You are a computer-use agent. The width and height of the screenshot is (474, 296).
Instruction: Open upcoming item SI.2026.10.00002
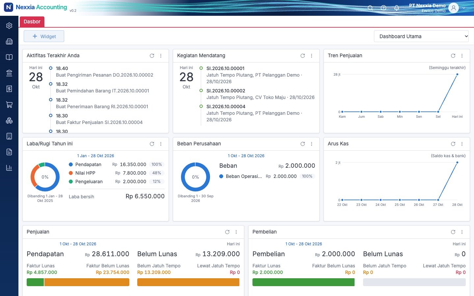point(226,91)
